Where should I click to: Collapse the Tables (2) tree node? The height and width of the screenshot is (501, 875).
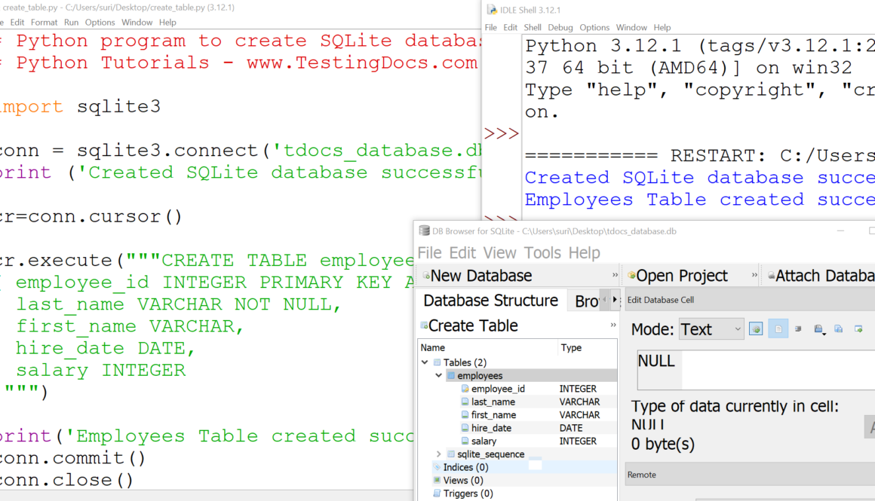point(425,362)
